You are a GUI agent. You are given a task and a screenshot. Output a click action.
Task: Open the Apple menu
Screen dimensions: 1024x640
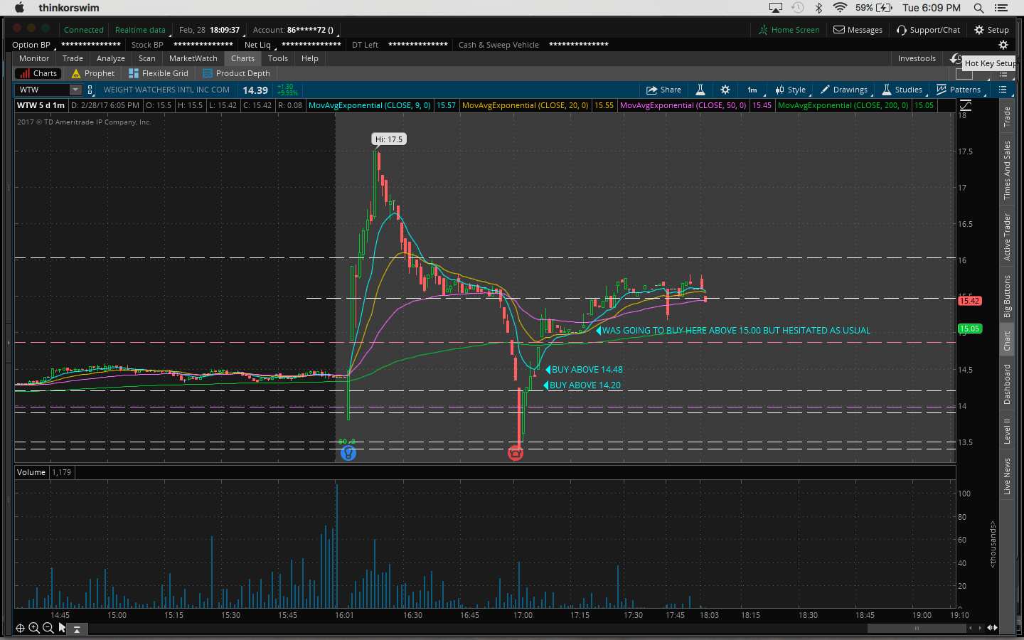pos(19,8)
